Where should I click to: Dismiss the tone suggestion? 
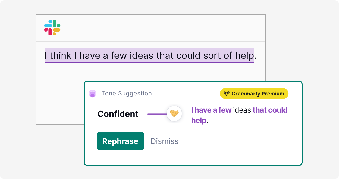coord(164,141)
